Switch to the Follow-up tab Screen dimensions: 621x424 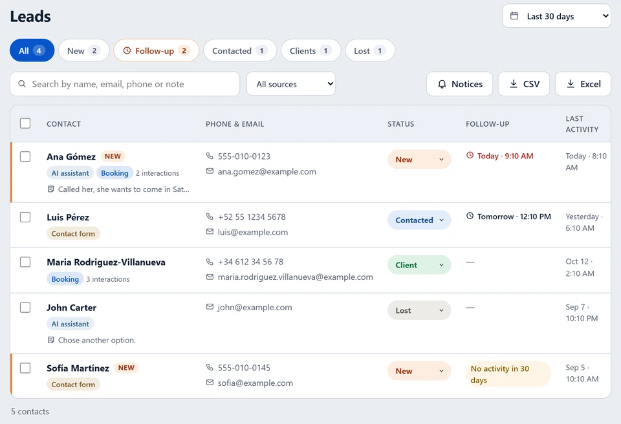point(157,50)
